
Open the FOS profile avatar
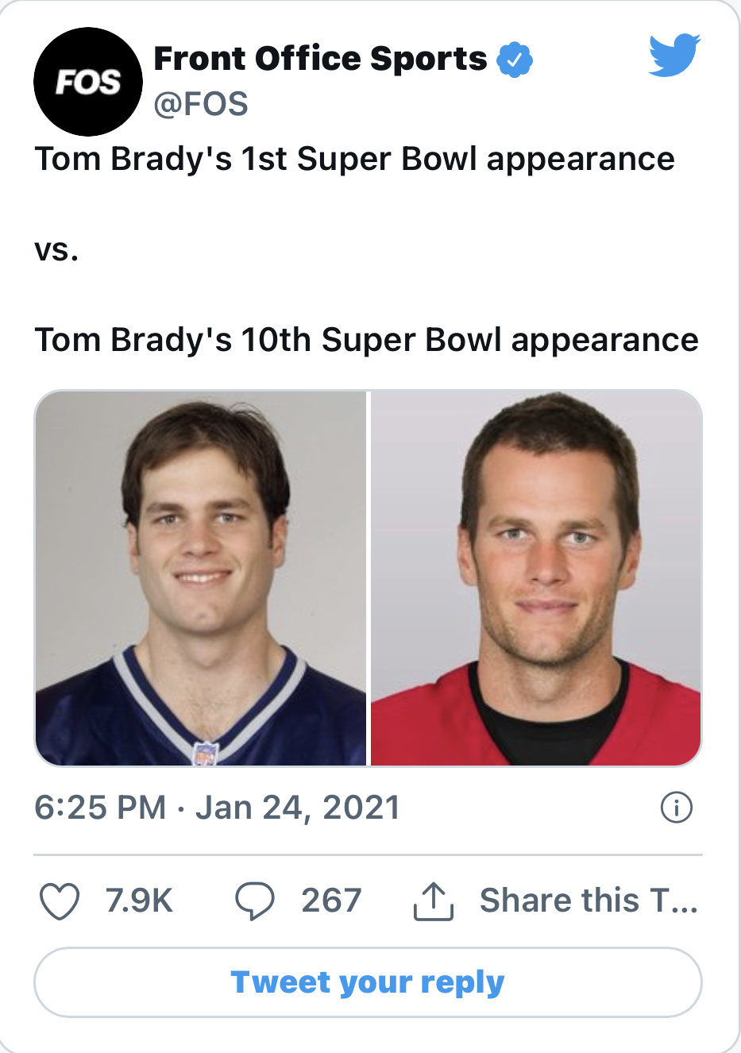pos(88,82)
